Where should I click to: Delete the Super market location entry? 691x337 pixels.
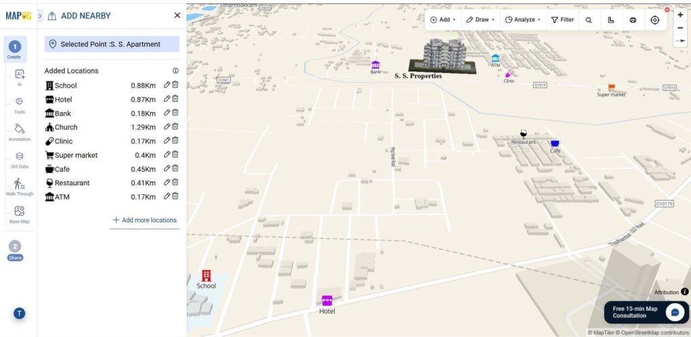(x=175, y=154)
